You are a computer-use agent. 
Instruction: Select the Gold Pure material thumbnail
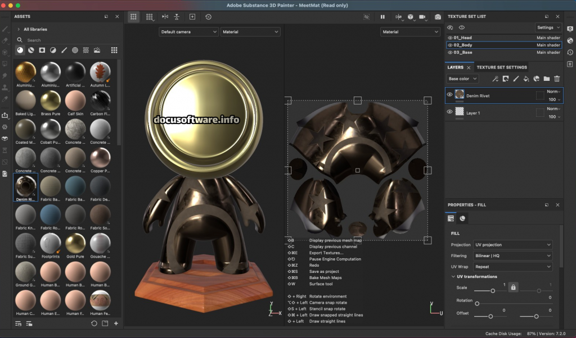75,246
